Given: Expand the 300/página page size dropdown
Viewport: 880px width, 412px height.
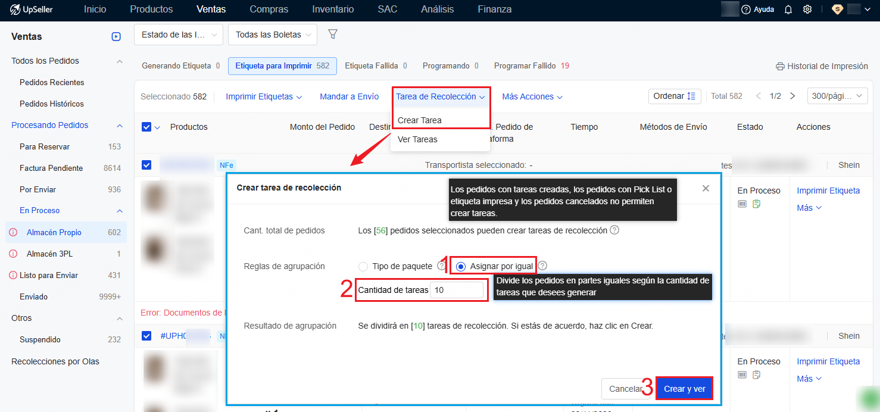Looking at the screenshot, I should point(837,96).
